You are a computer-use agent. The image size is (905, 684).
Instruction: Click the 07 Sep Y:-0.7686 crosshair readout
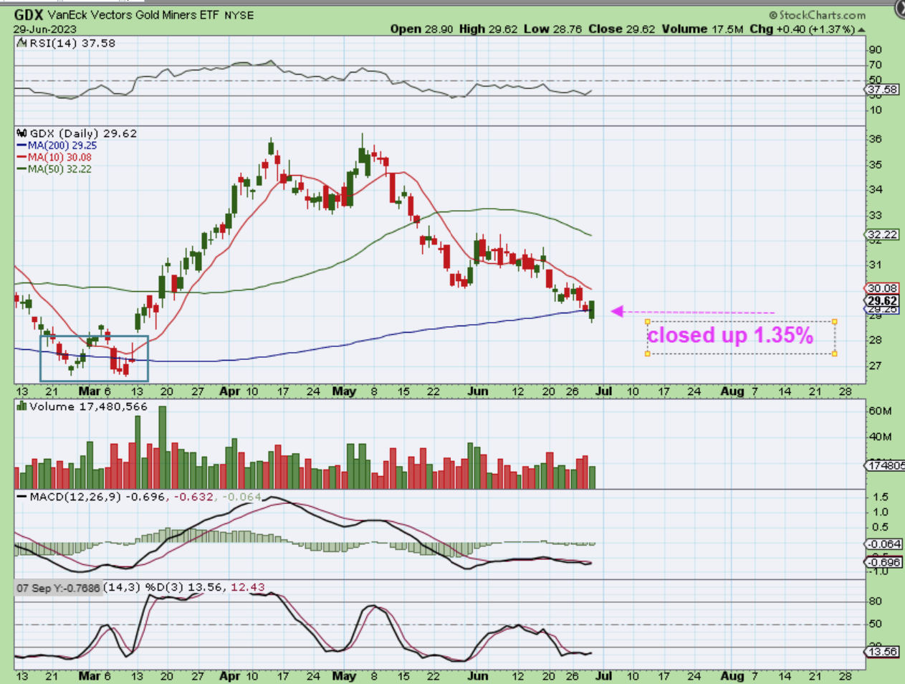point(59,588)
